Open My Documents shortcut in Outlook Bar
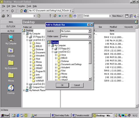This screenshot has width=139, height=118. point(11,65)
